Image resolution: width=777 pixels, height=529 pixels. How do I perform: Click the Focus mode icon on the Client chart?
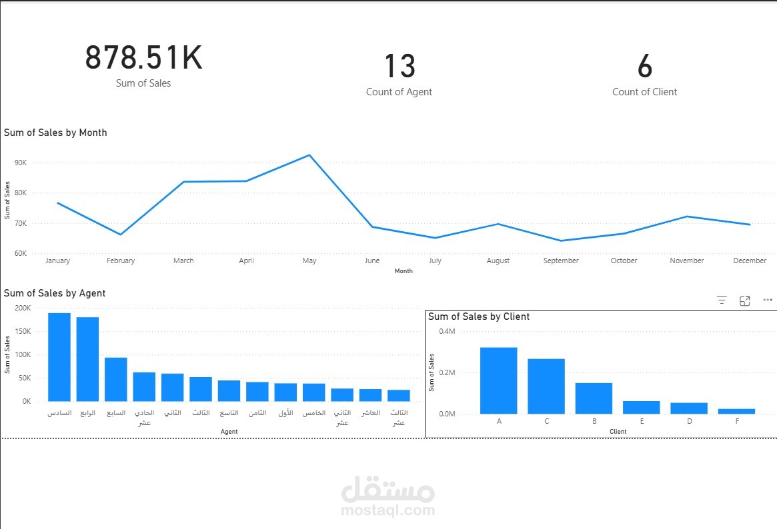745,300
